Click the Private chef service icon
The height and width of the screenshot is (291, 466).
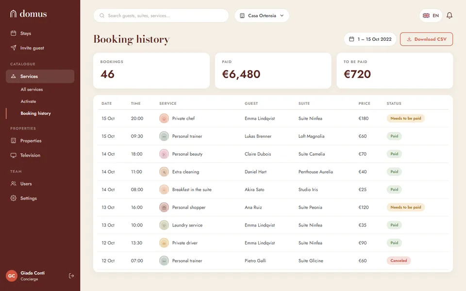click(164, 118)
